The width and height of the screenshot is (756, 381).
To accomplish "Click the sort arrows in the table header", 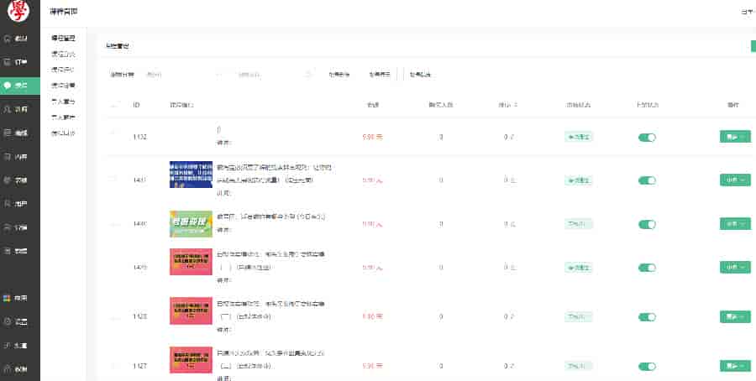I will pyautogui.click(x=516, y=105).
